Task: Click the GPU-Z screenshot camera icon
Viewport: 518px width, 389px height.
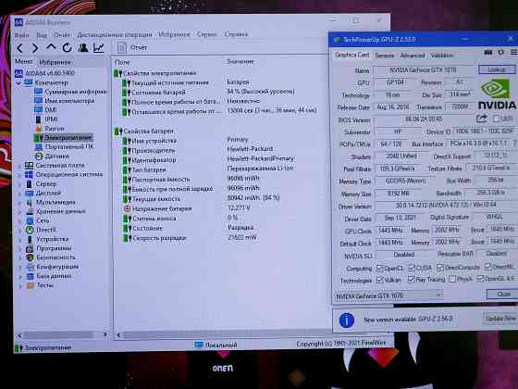Action: click(x=488, y=52)
